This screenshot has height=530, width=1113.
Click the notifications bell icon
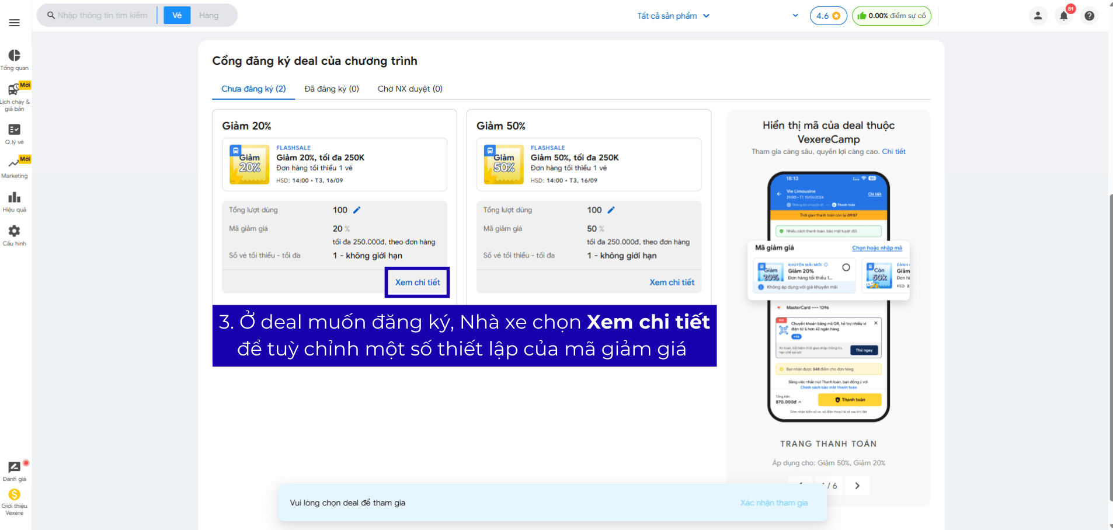coord(1063,16)
